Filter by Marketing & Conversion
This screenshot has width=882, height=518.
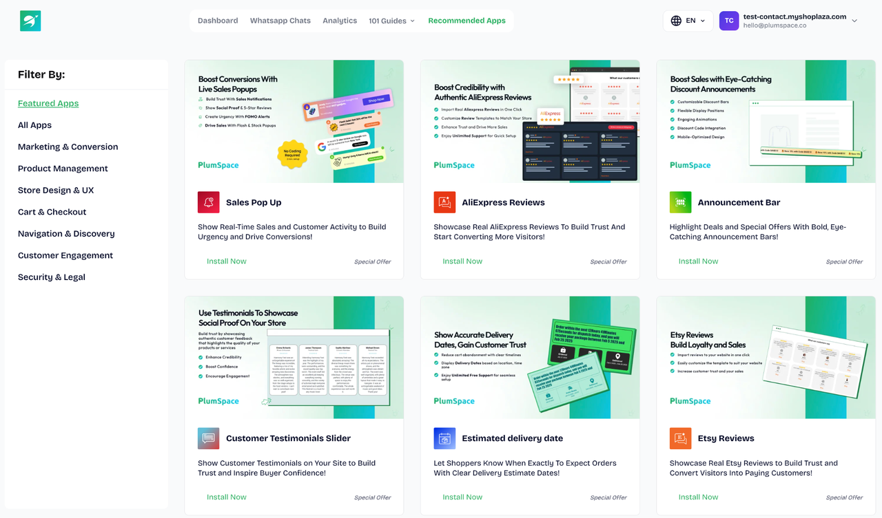(x=68, y=147)
